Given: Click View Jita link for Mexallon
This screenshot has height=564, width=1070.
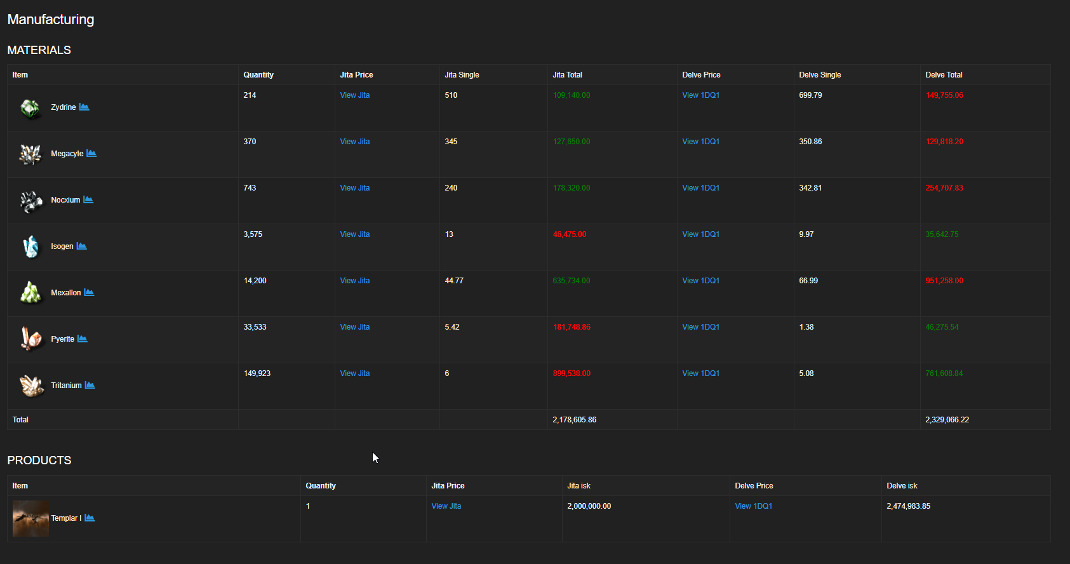Looking at the screenshot, I should (x=354, y=281).
